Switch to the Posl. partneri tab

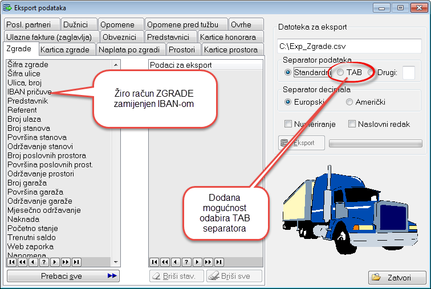coord(31,24)
